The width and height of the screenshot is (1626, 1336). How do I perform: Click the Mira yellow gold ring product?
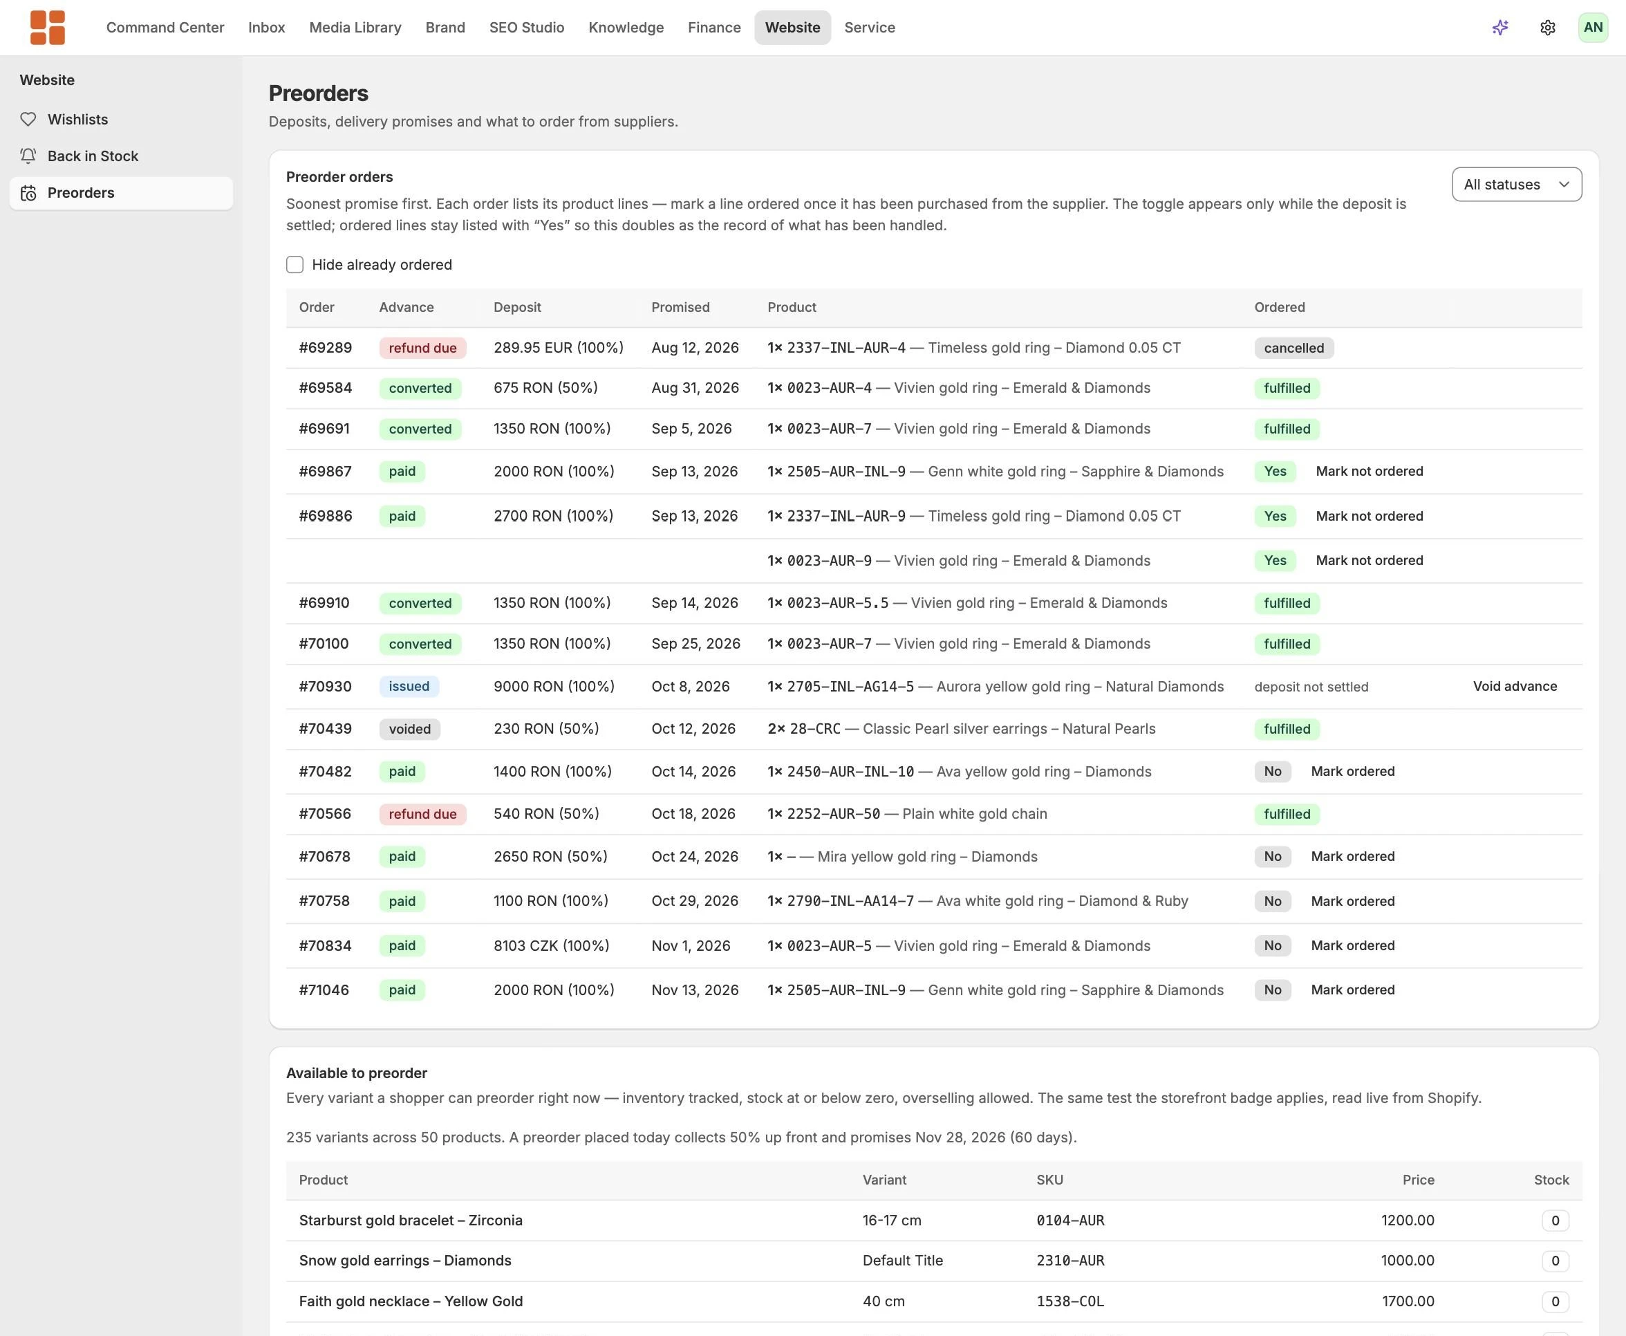point(902,857)
